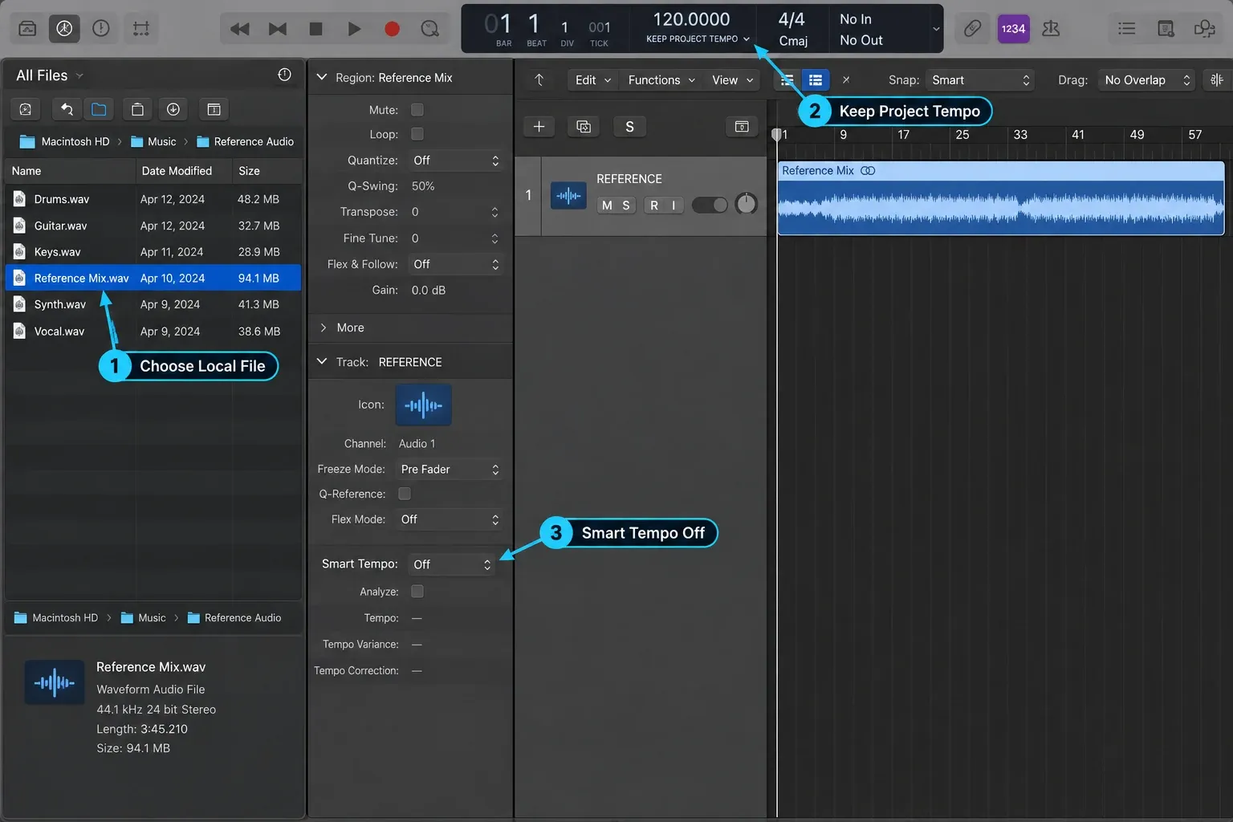
Task: Check the Analyze checkbox under Smart Tempo
Action: 417,592
